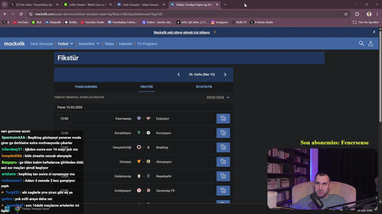Open the Kick bookmark
Viewport: 382px width, 214px height.
[x=37, y=22]
